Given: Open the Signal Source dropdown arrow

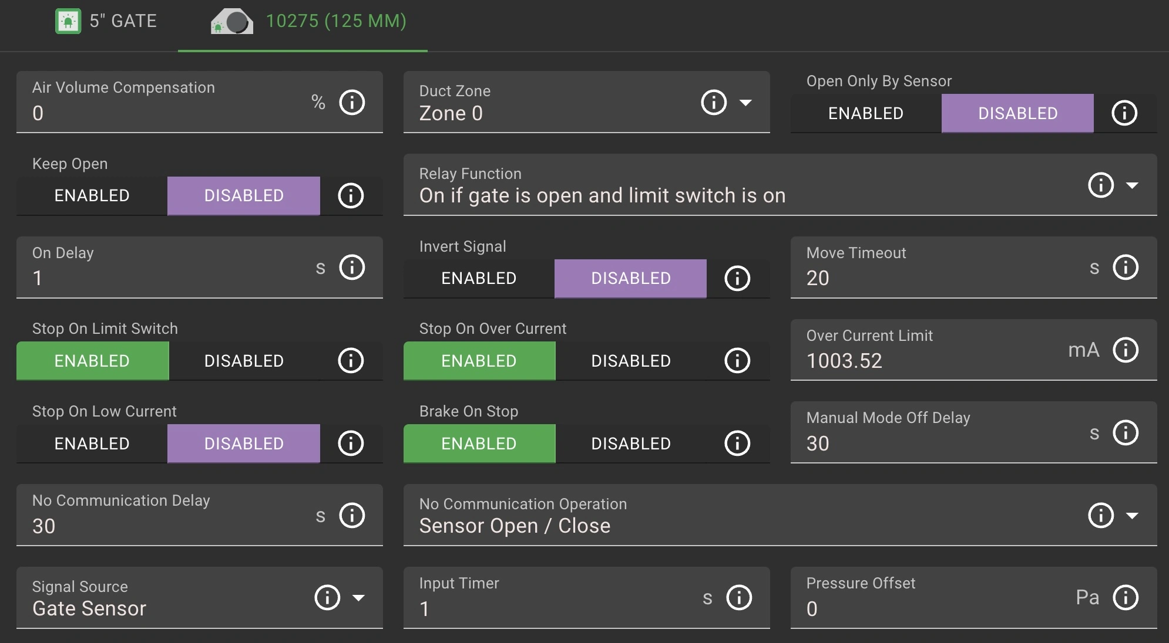Looking at the screenshot, I should coord(358,598).
